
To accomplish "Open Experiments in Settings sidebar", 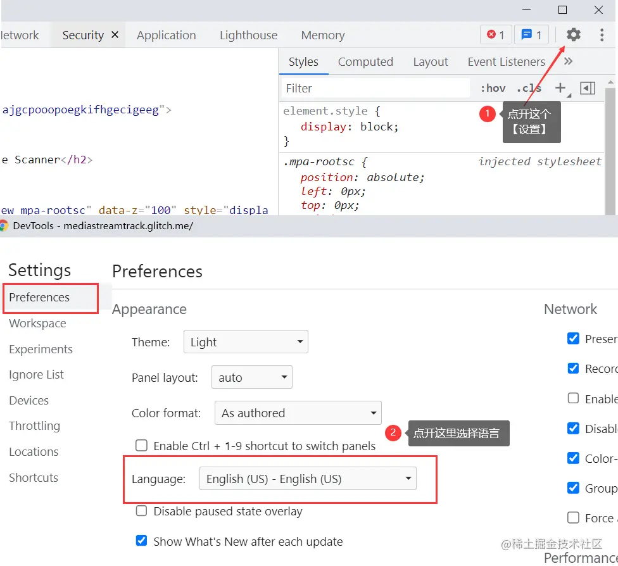I will (x=41, y=349).
